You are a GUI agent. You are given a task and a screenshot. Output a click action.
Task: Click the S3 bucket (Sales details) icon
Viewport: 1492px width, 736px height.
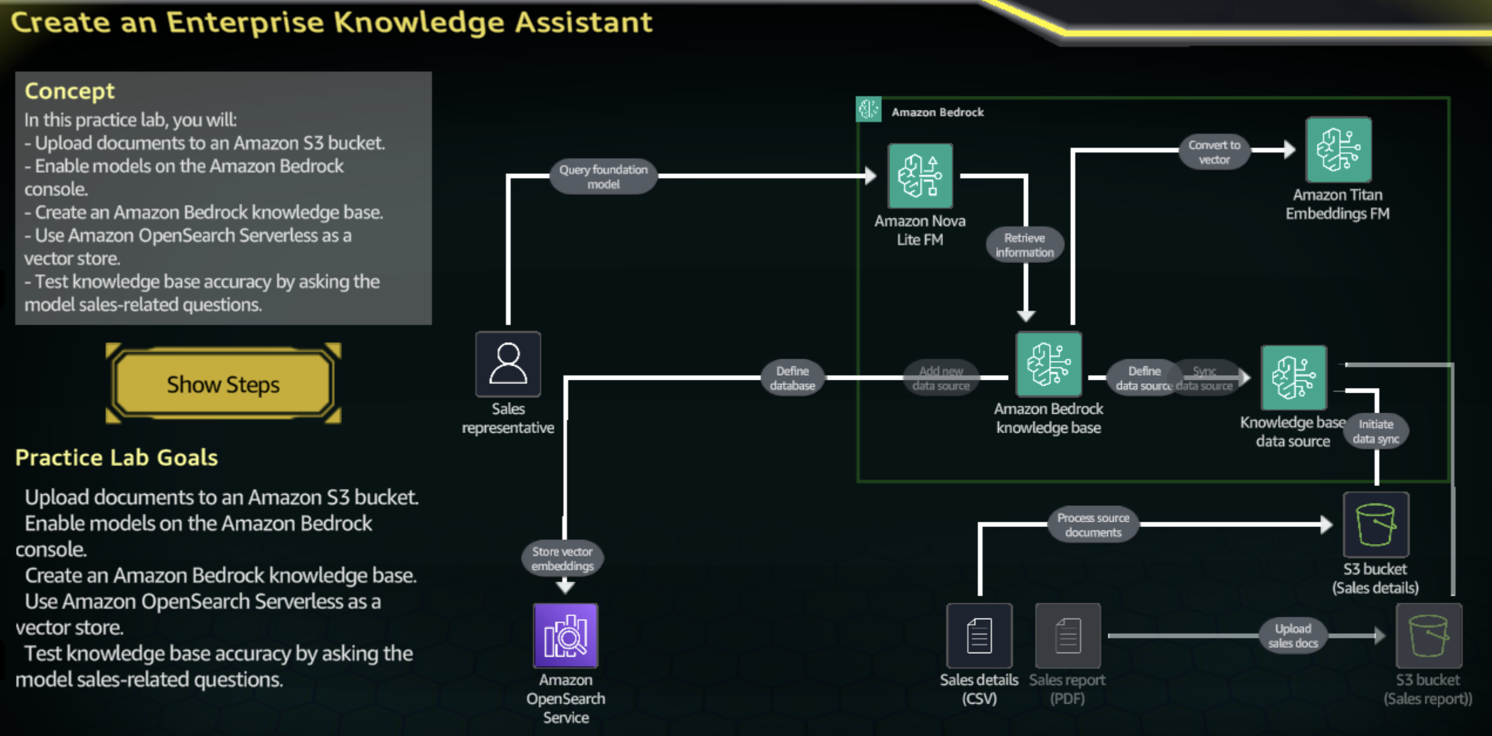click(1376, 525)
